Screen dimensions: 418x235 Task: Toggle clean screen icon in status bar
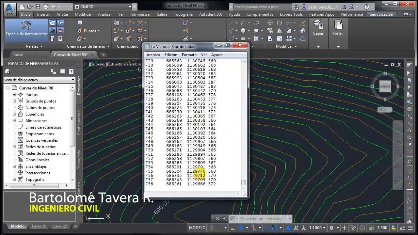pyautogui.click(x=403, y=228)
